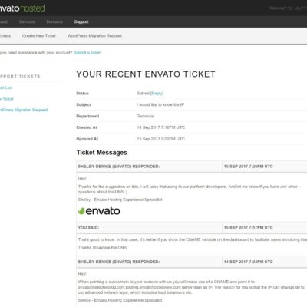This screenshot has width=307, height=307.
Task: Select the 'Ticket Messages' heading
Action: pyautogui.click(x=102, y=153)
